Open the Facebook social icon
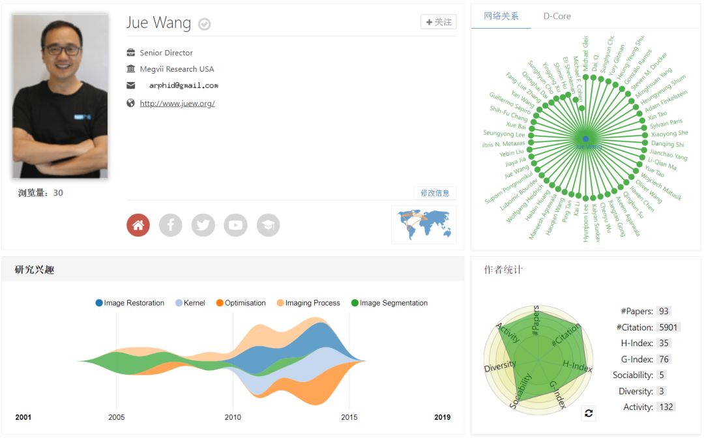The height and width of the screenshot is (438, 704). pos(170,225)
